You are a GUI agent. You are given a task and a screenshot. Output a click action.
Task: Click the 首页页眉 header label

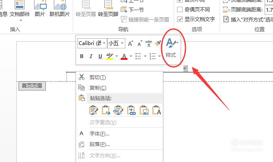[x=32, y=86]
